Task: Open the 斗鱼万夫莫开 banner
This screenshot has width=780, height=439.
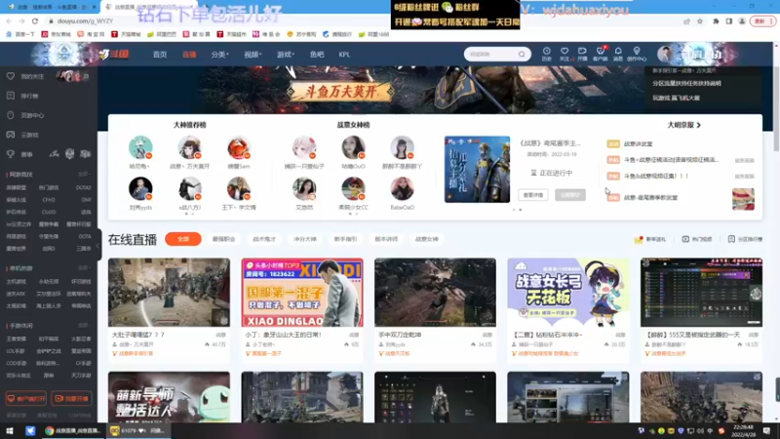Action: [x=340, y=91]
